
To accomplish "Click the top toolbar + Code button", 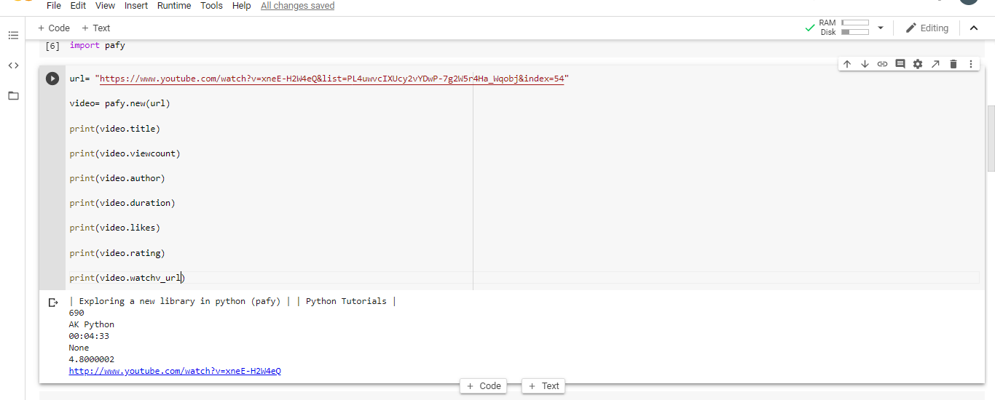I will point(53,28).
